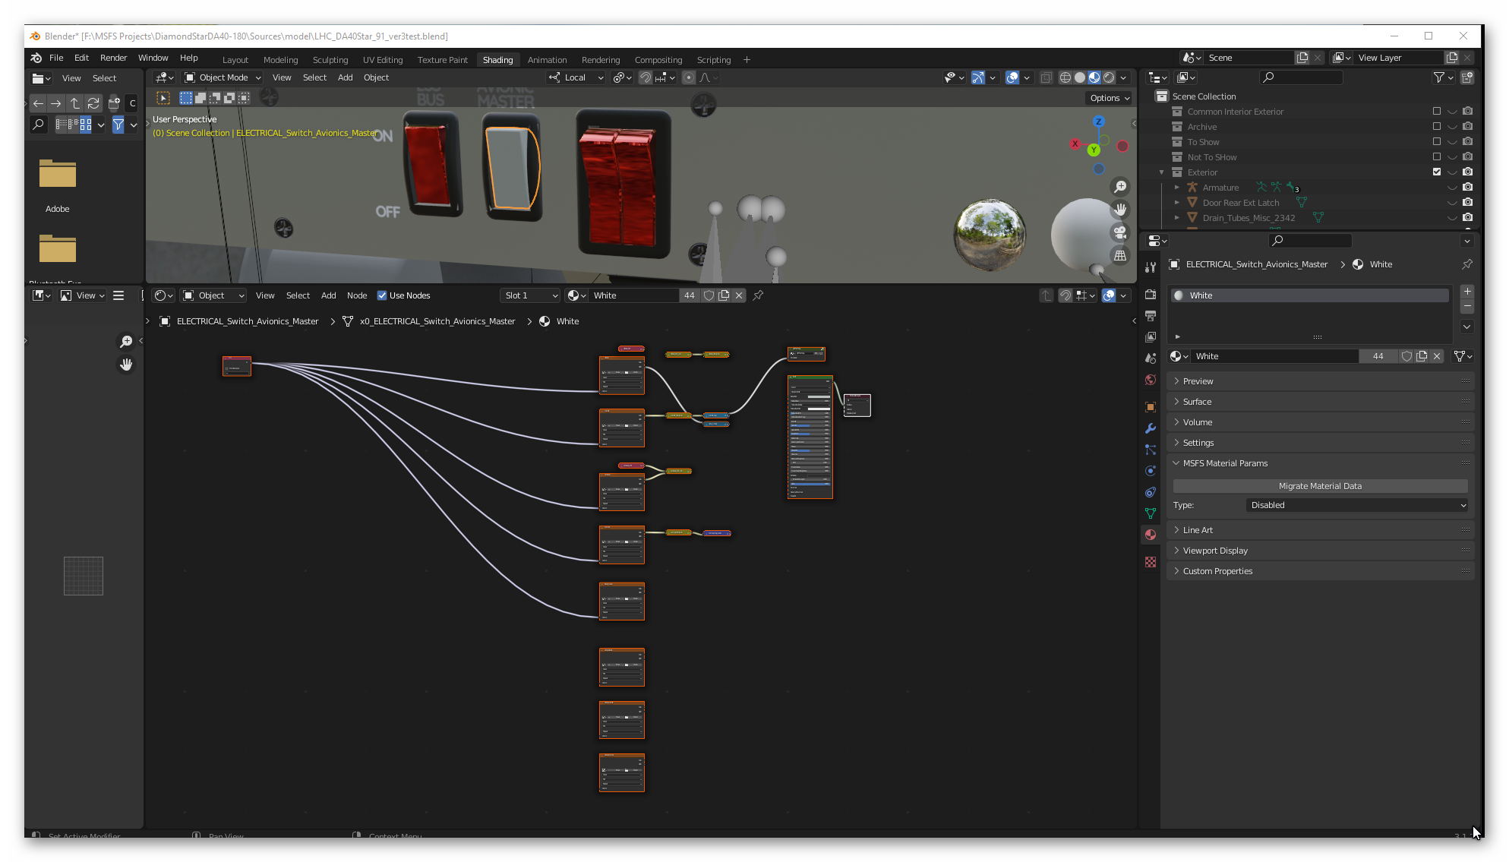Uncheck the Exterior collection checkbox
This screenshot has height=862, width=1509.
(1436, 172)
